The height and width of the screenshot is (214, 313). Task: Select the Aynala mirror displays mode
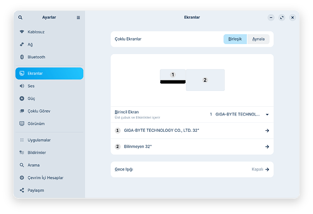point(258,39)
